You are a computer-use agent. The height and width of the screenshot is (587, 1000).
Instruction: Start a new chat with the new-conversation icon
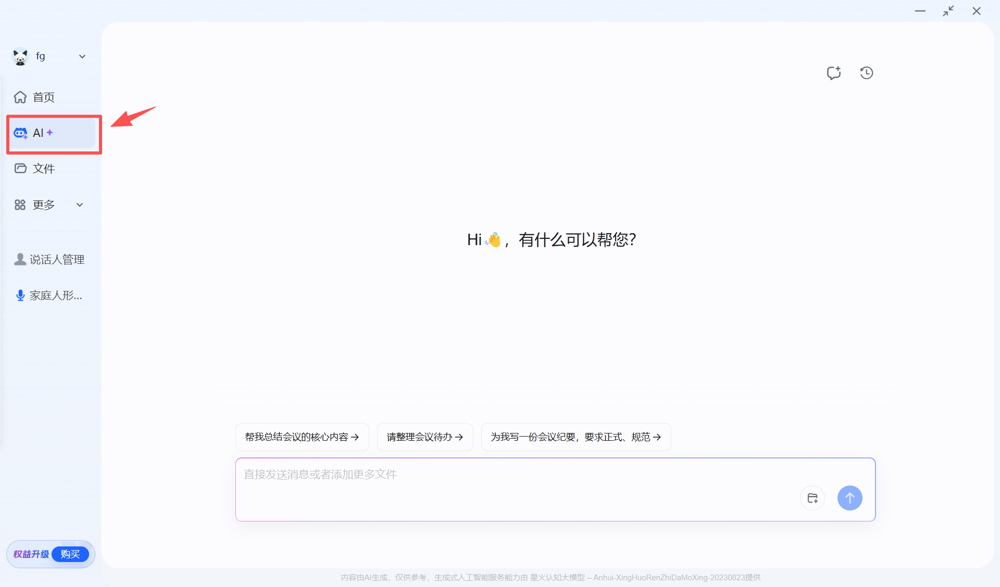click(x=834, y=73)
